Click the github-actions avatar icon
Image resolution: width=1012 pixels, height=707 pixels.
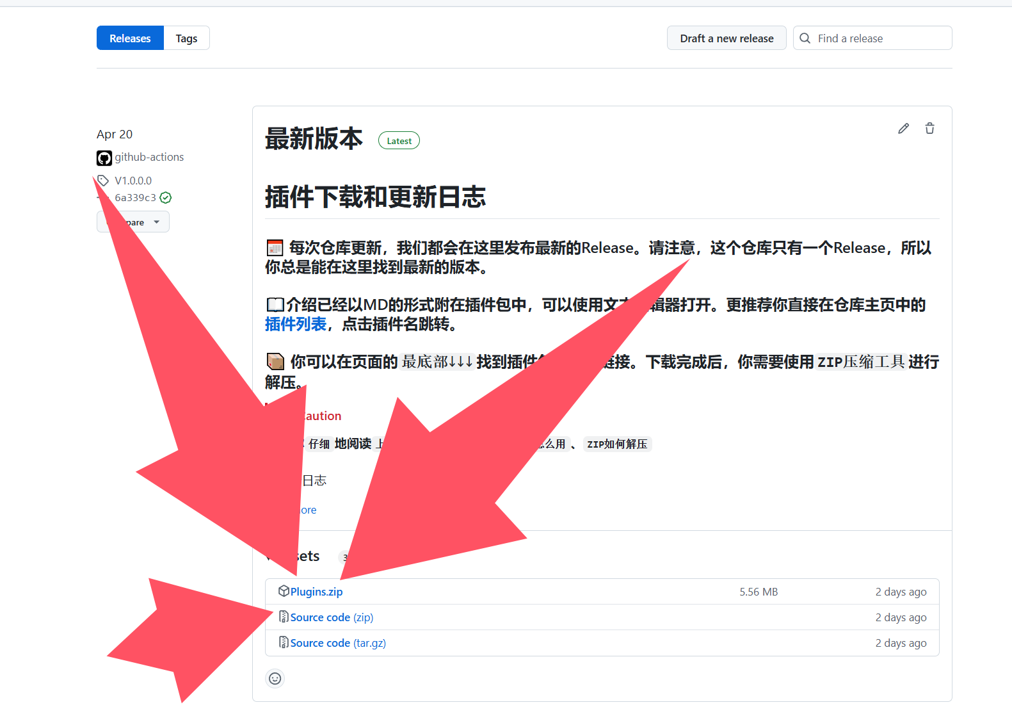pyautogui.click(x=104, y=158)
